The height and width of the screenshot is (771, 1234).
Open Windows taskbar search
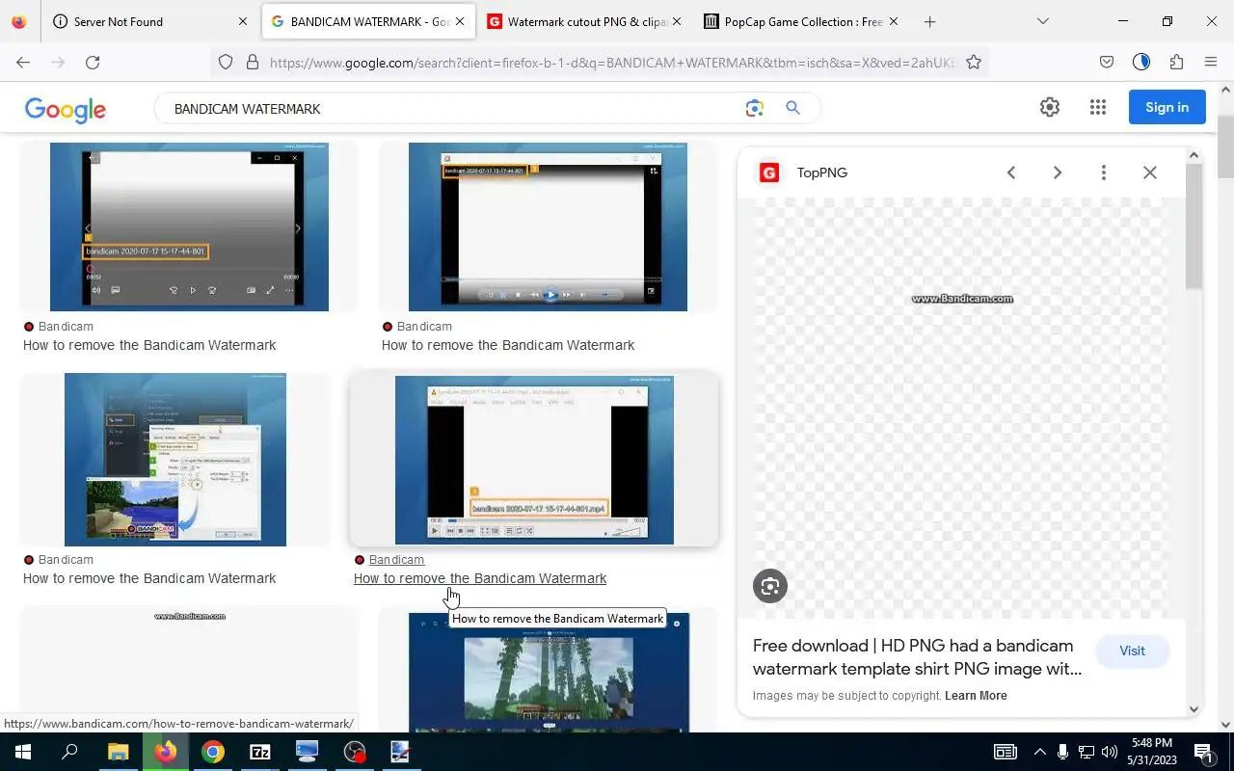69,752
